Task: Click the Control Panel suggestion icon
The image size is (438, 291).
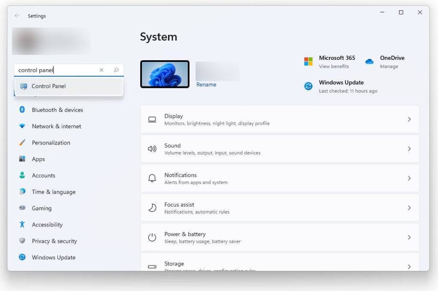Action: [24, 86]
